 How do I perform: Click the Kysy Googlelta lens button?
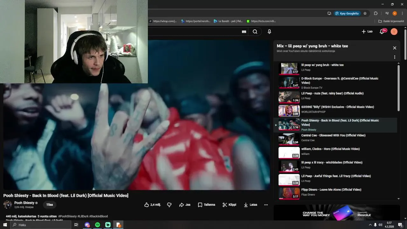tap(347, 13)
